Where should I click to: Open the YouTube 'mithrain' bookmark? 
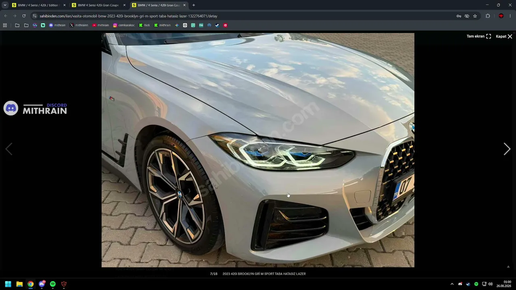tap(101, 25)
